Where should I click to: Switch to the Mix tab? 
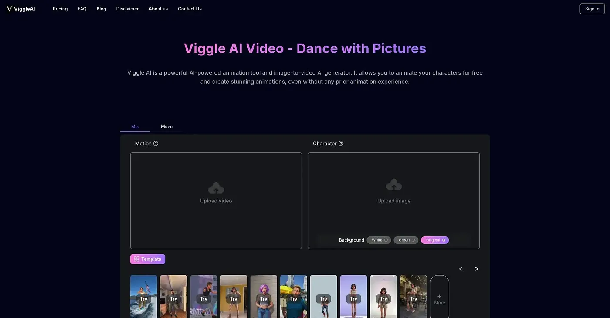pos(135,127)
